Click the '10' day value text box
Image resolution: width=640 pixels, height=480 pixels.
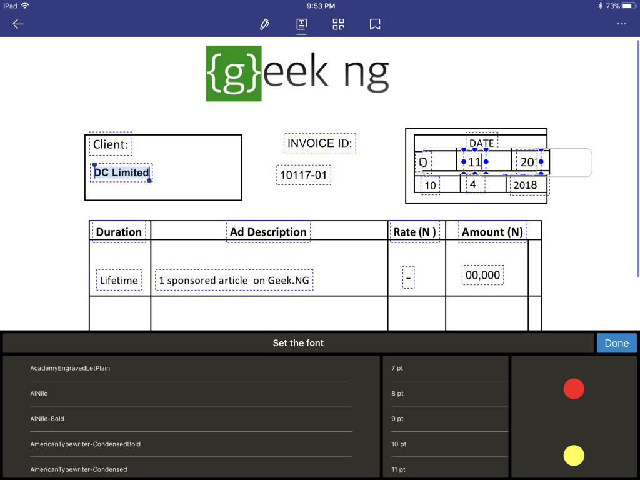pos(430,185)
